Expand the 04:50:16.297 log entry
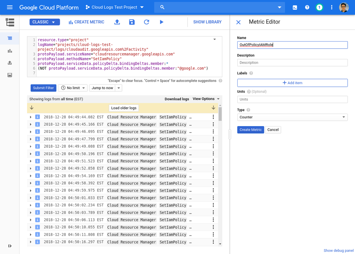 [x=31, y=242]
